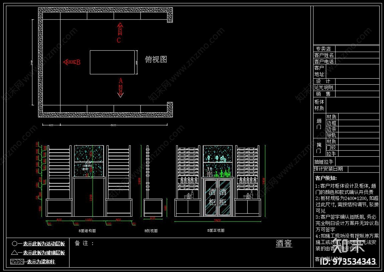Select the center table rectangle in plan view

coord(112,62)
